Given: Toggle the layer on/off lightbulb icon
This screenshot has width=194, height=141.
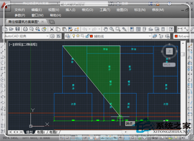Looking at the screenshot, I should pos(74,36).
